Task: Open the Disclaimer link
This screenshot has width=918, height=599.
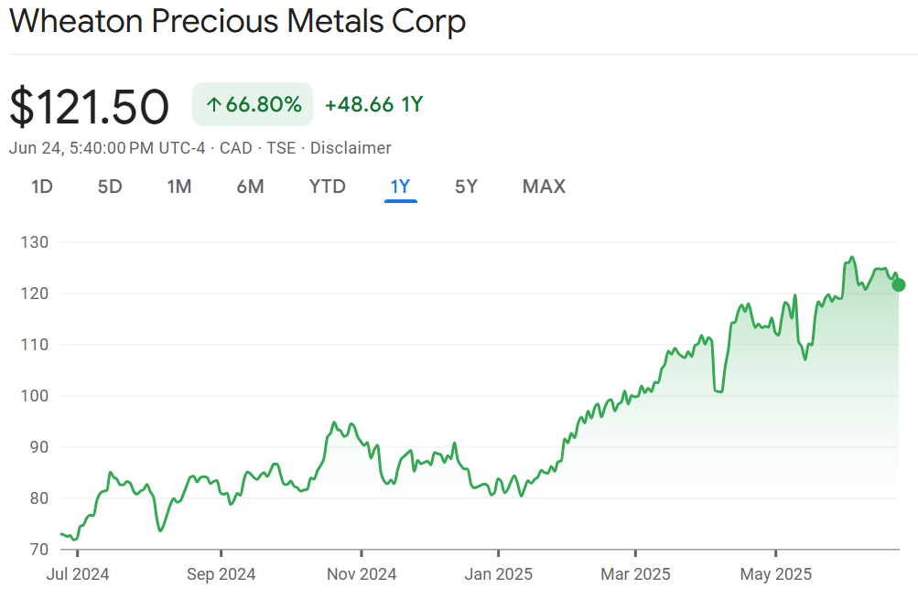Action: pyautogui.click(x=351, y=148)
